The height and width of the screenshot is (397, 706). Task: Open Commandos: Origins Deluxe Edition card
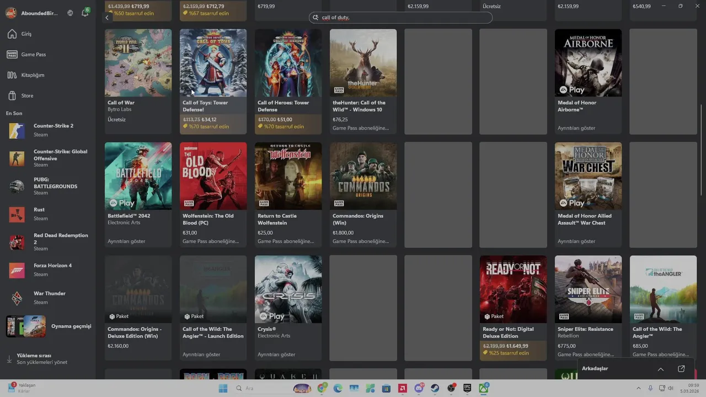point(138,308)
